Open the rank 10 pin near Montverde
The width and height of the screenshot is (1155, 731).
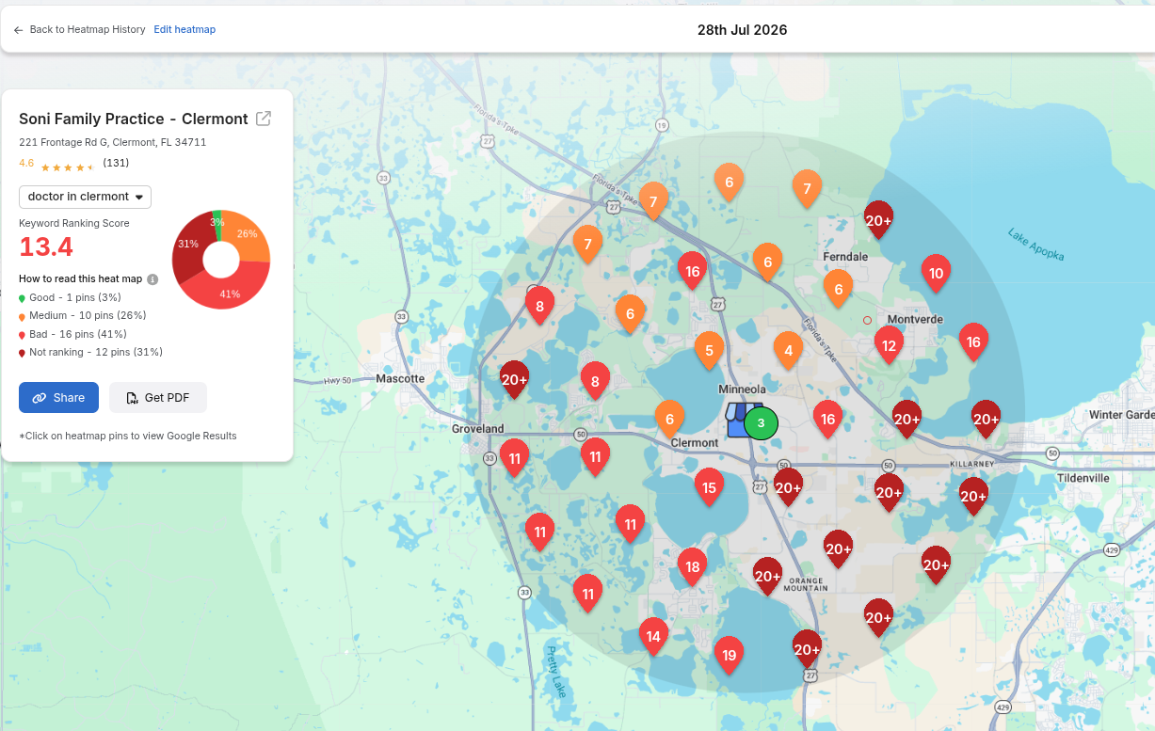(x=936, y=273)
